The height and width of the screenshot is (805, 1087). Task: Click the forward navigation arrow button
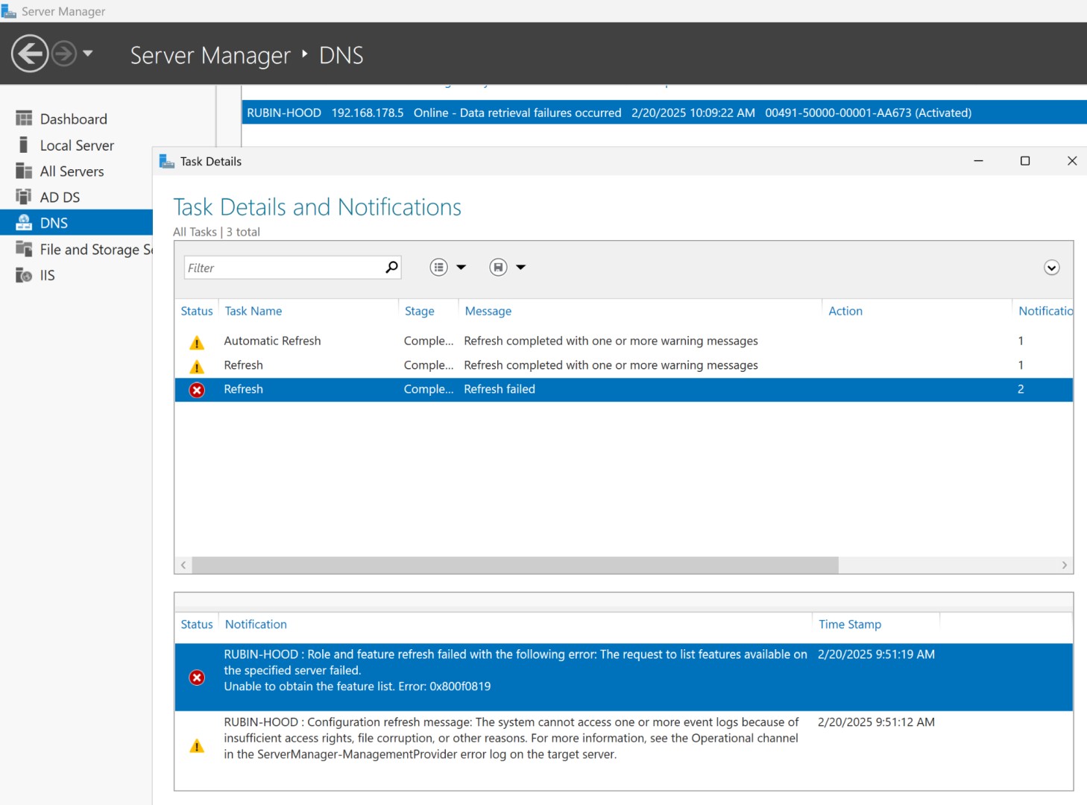(64, 54)
